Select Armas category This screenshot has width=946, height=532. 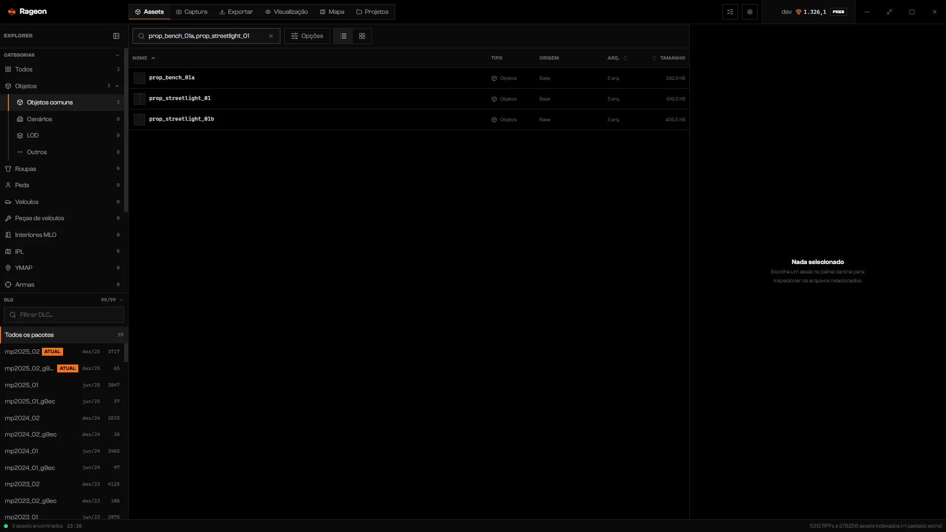click(x=63, y=285)
